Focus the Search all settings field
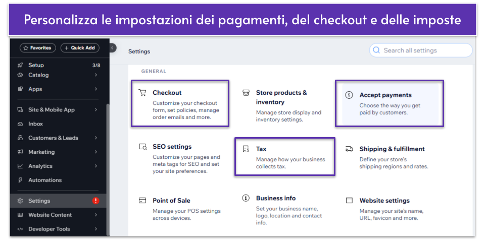The height and width of the screenshot is (242, 485). pos(421,50)
